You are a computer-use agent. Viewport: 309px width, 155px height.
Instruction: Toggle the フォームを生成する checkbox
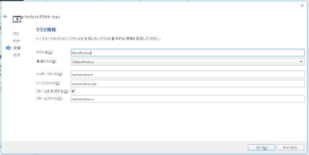coord(73,91)
